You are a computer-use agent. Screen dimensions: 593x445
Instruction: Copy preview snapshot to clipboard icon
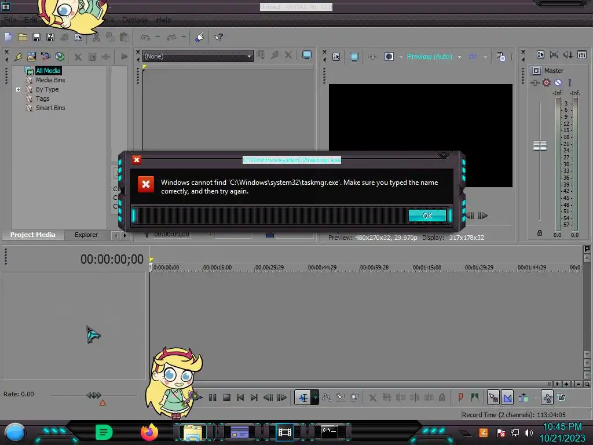point(501,57)
